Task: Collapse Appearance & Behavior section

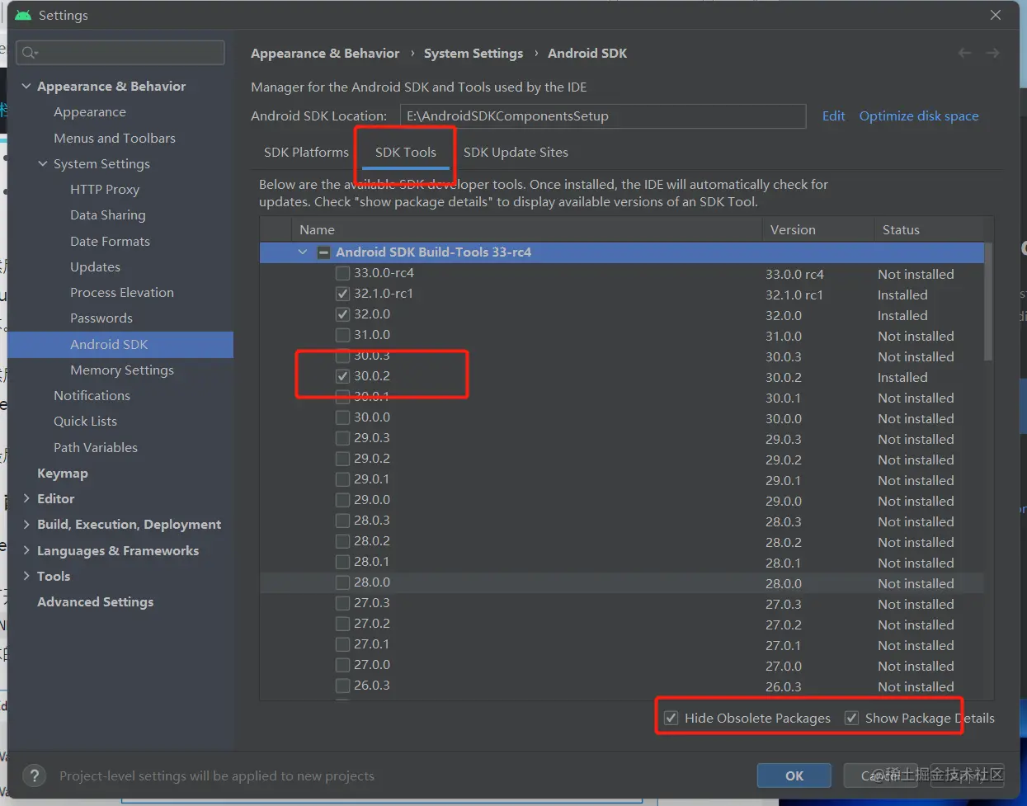Action: click(x=26, y=86)
